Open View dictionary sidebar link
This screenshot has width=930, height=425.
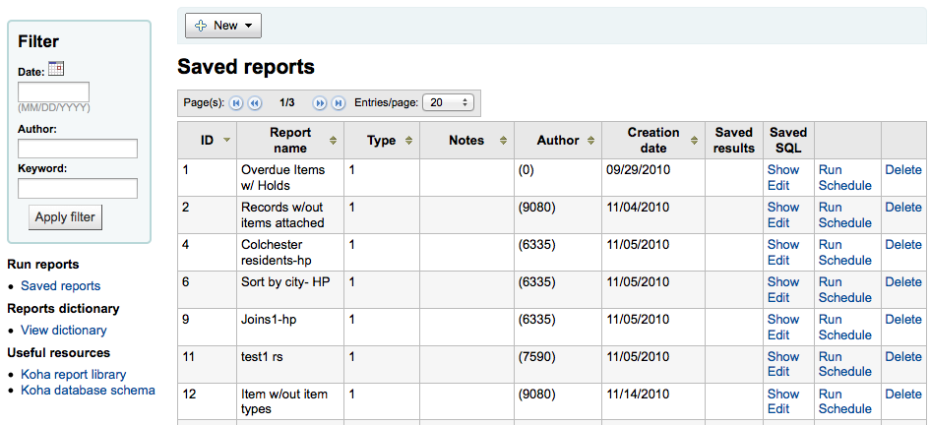(x=63, y=331)
